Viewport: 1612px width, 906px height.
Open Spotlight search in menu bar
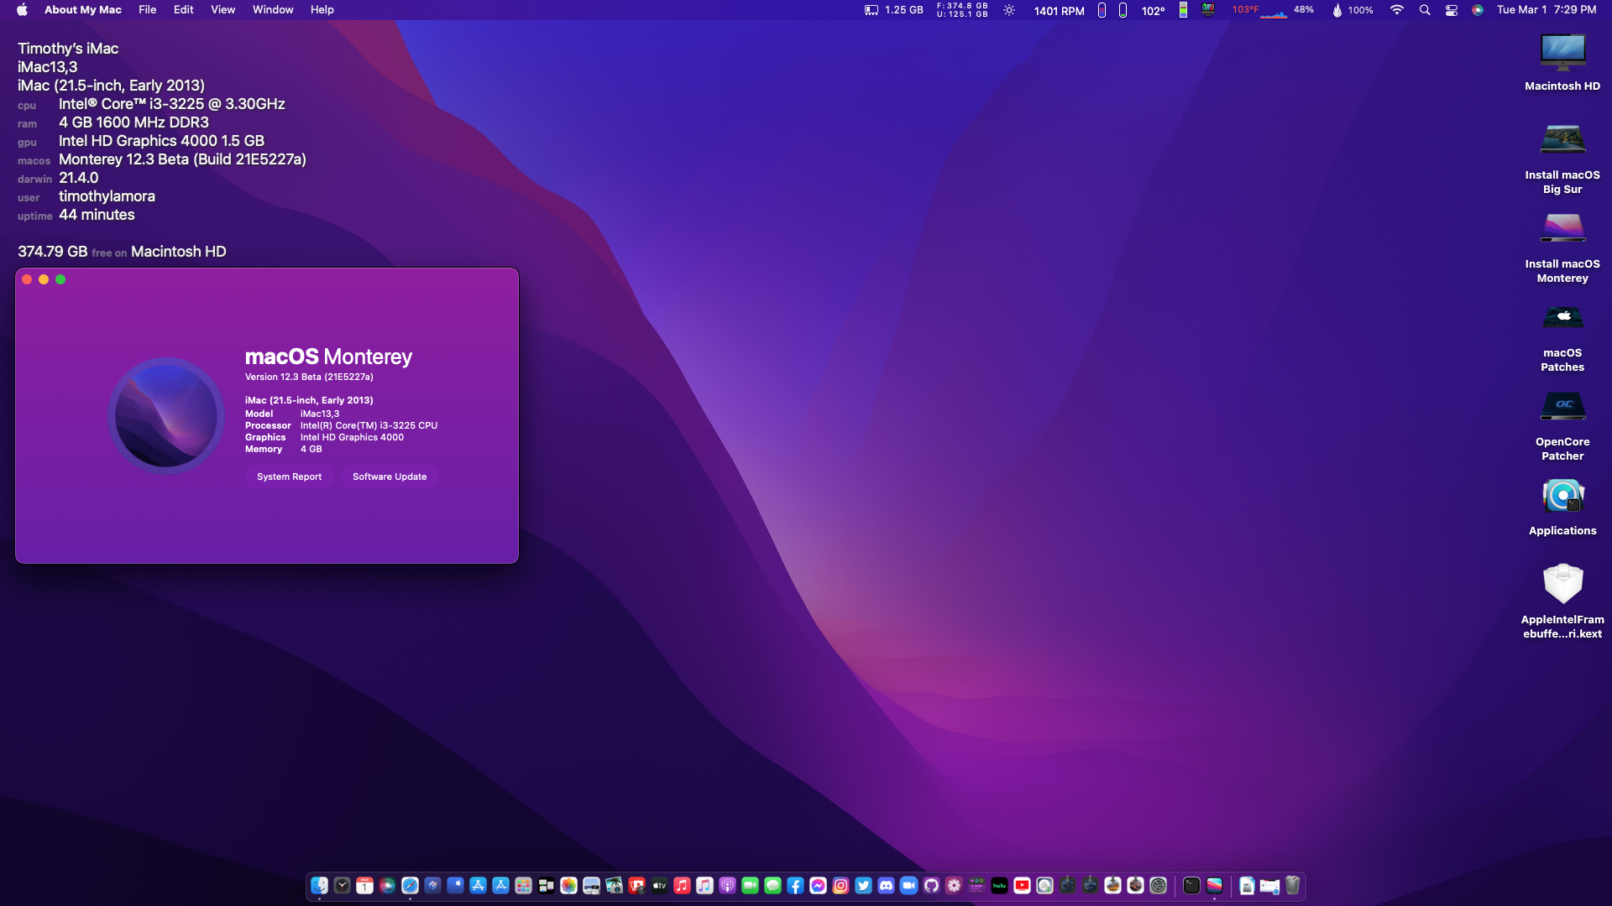click(1425, 10)
